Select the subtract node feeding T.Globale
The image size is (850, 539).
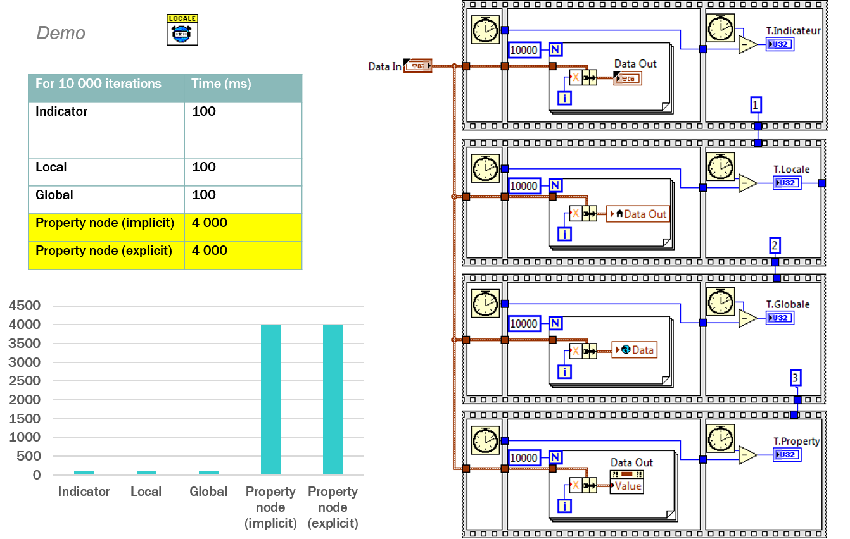(748, 318)
